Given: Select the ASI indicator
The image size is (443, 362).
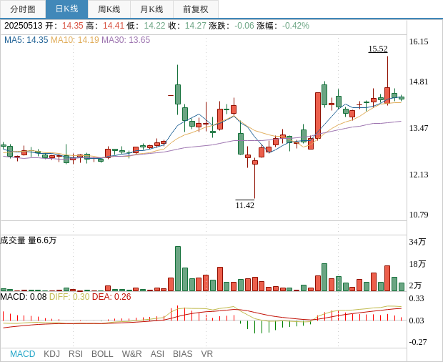Looking at the screenshot, I should (x=157, y=354).
